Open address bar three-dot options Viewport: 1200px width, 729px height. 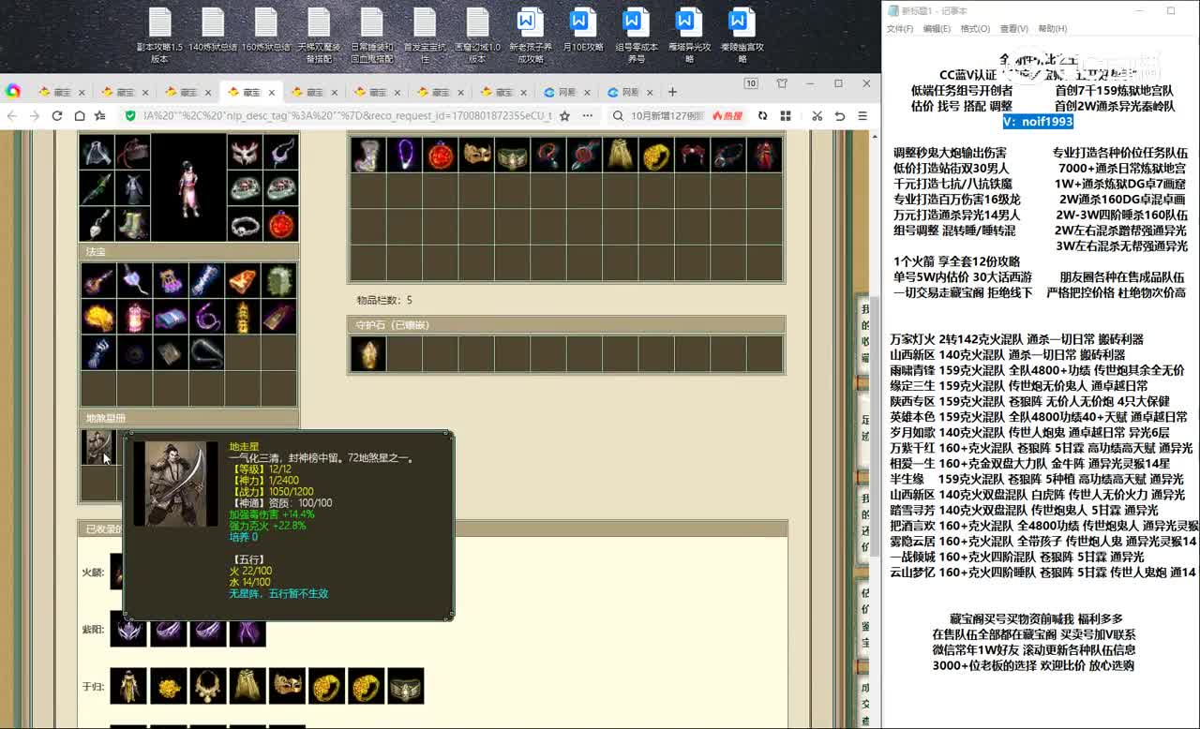pos(587,115)
